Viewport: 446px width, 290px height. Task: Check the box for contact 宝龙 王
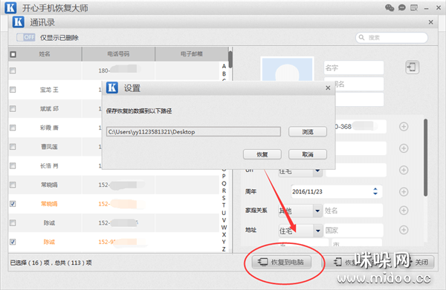pyautogui.click(x=13, y=90)
